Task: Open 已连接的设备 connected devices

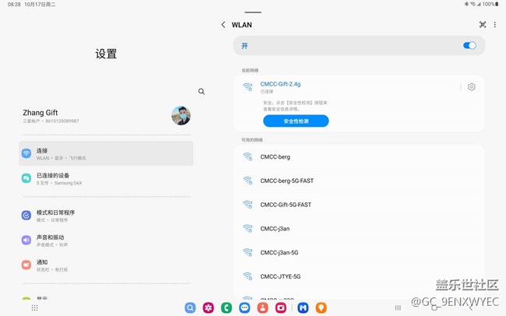Action: [x=106, y=178]
